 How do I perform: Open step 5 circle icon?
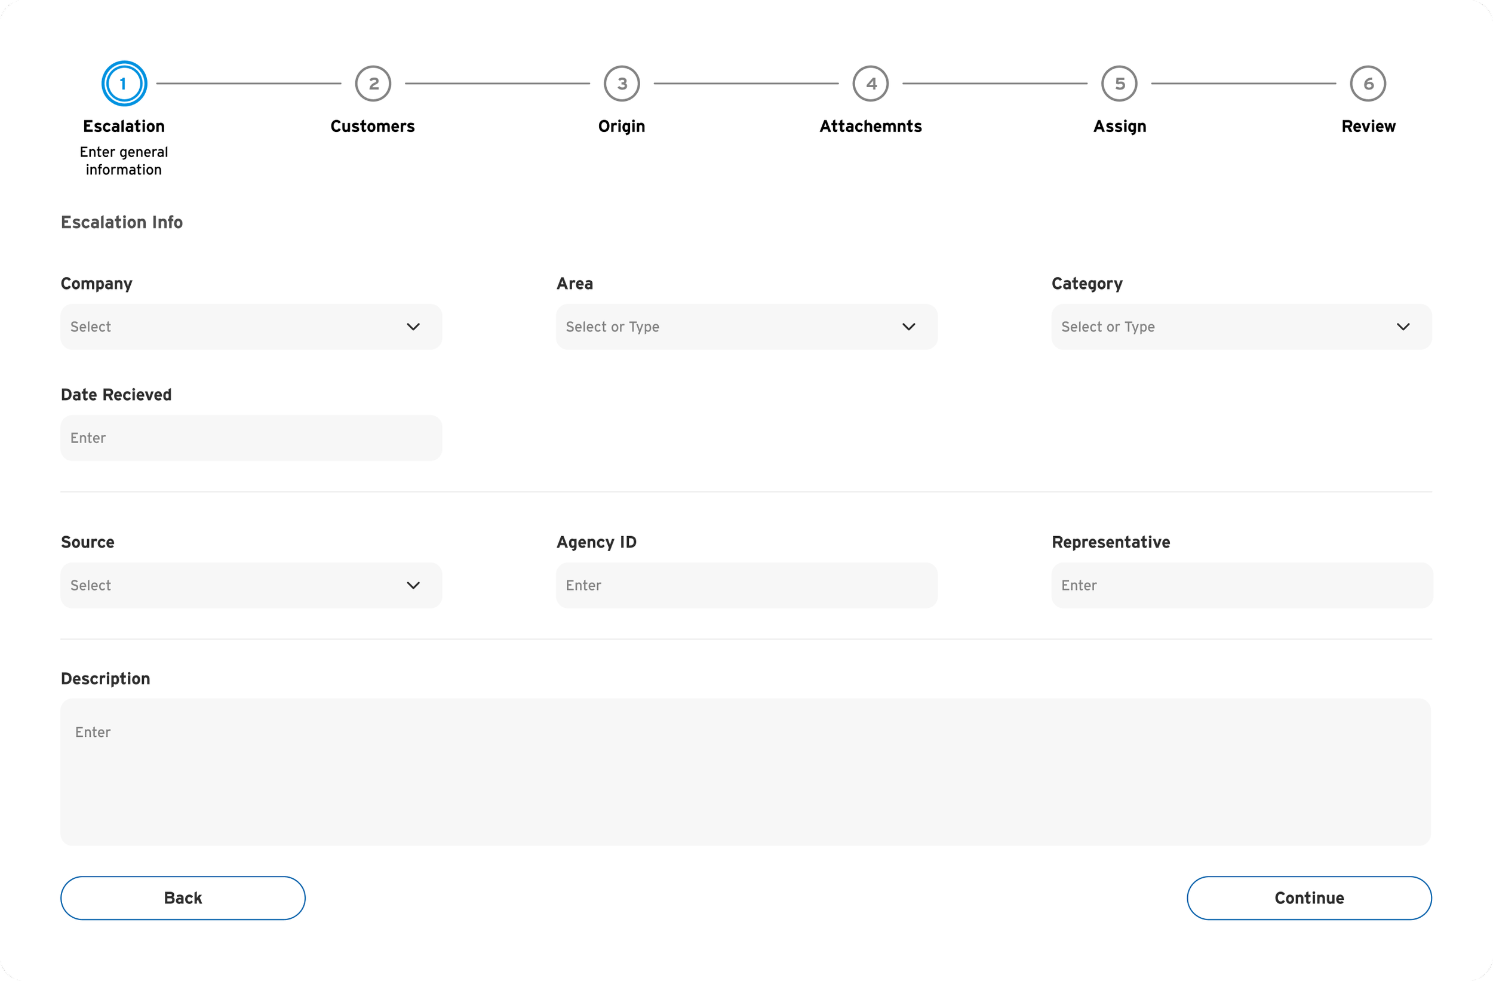point(1119,84)
